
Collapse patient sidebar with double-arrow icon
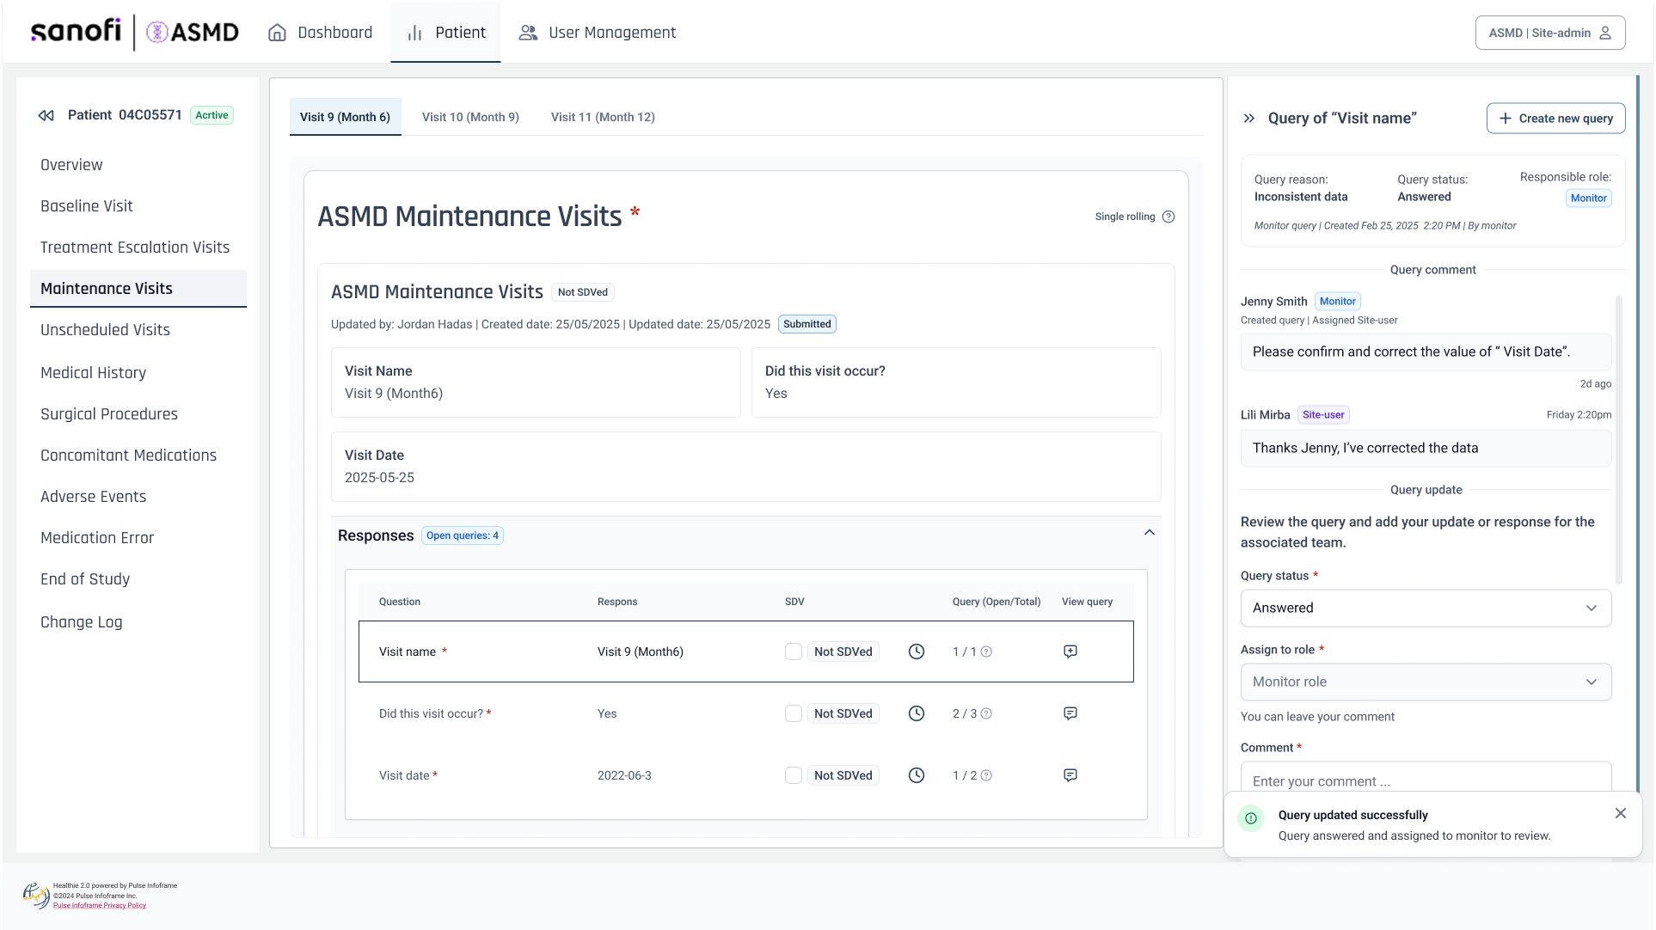46,115
